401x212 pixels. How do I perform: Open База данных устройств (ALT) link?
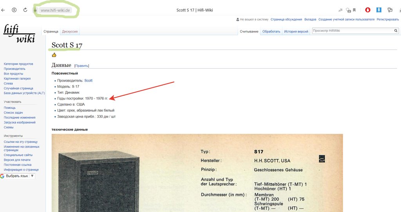pyautogui.click(x=24, y=93)
